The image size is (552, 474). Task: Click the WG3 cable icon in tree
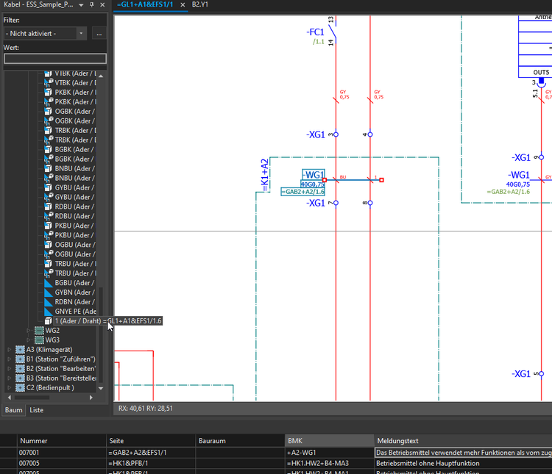(40, 340)
